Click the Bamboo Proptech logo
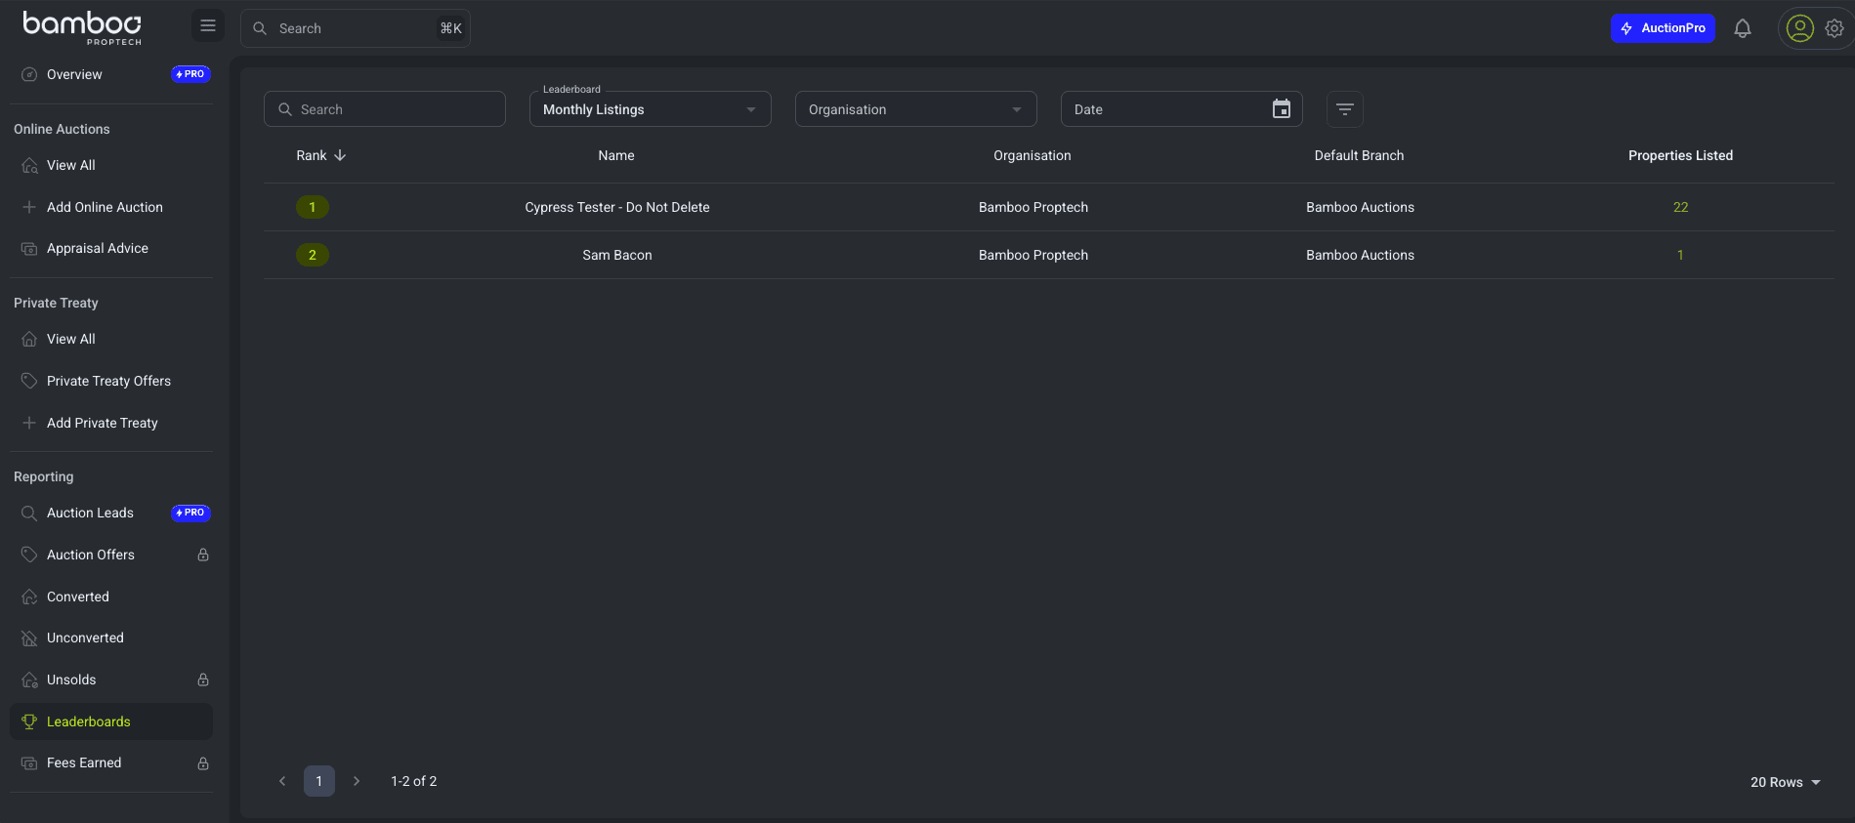 [x=82, y=27]
